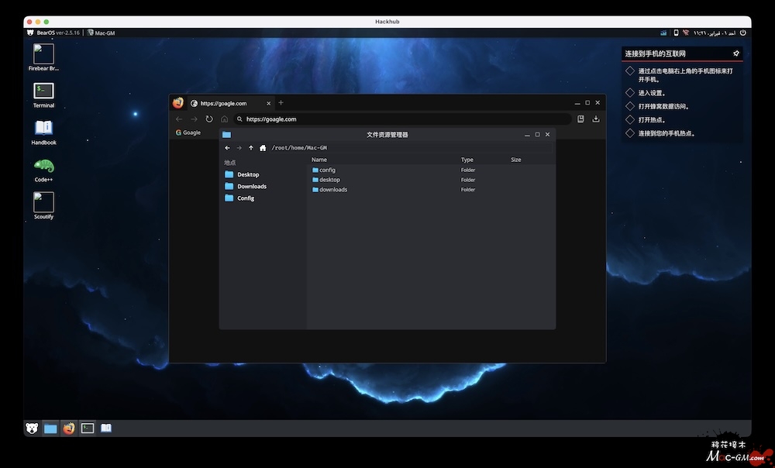Go to home folder in file manager
775x468 pixels.
[x=263, y=148]
